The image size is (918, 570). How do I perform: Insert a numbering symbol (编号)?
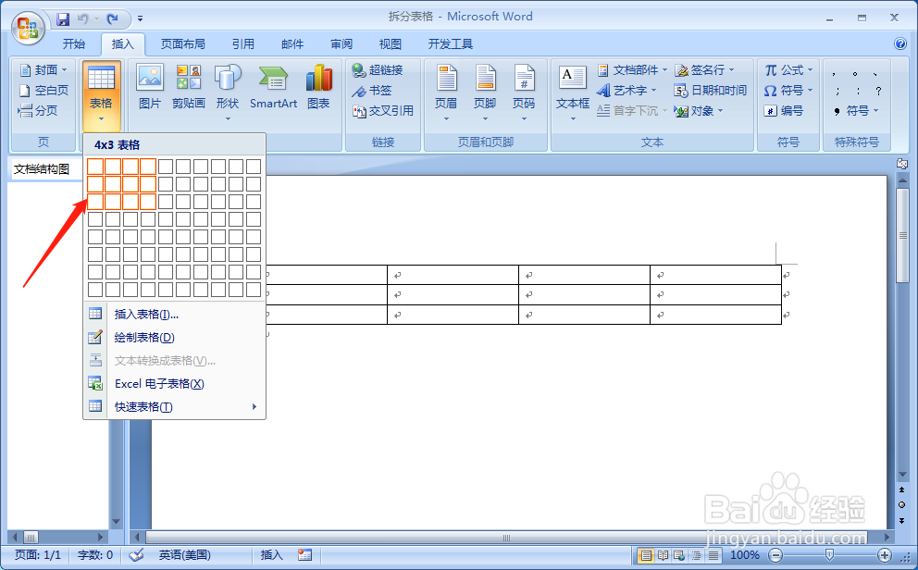click(783, 111)
